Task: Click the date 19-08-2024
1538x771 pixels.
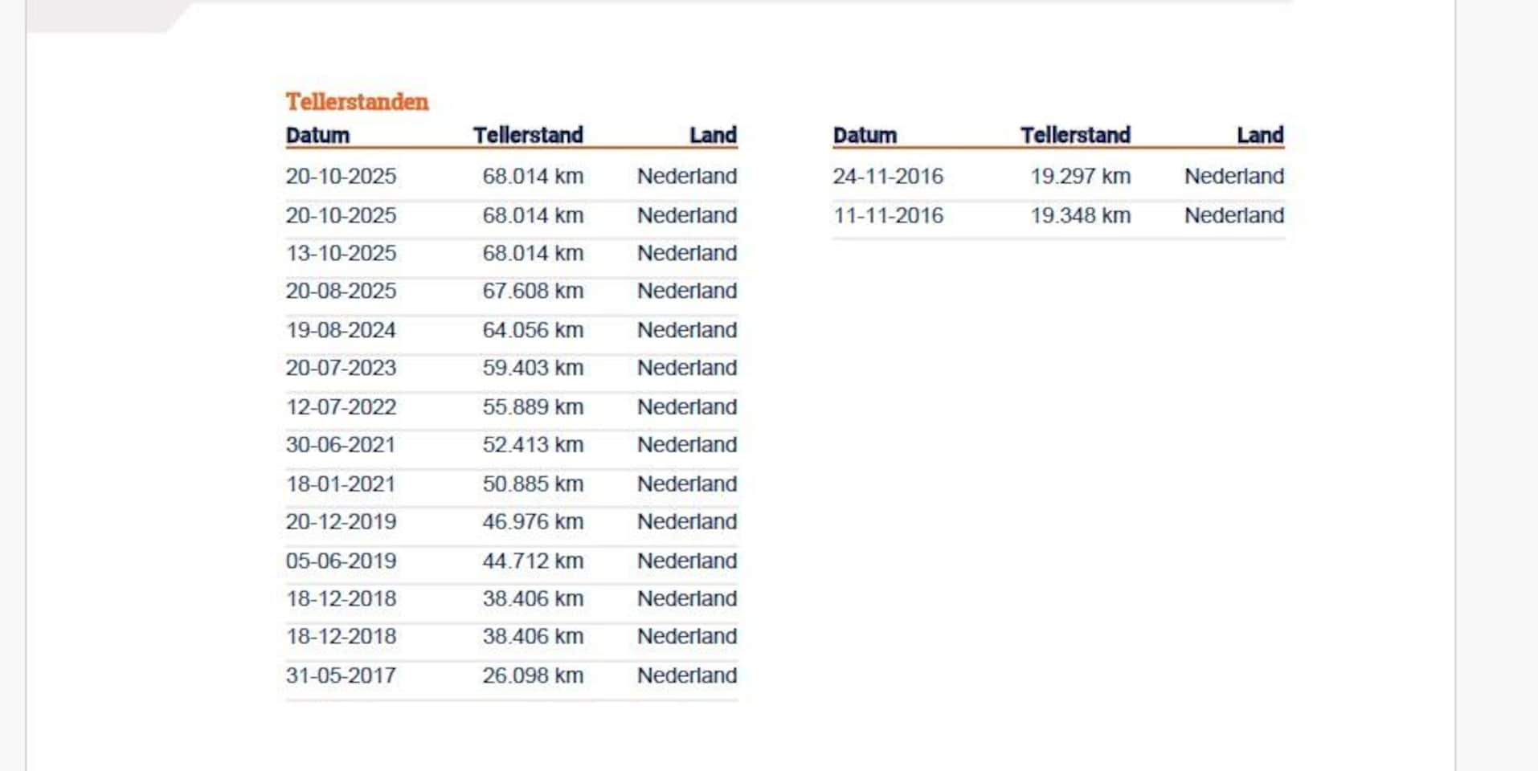Action: click(x=341, y=330)
